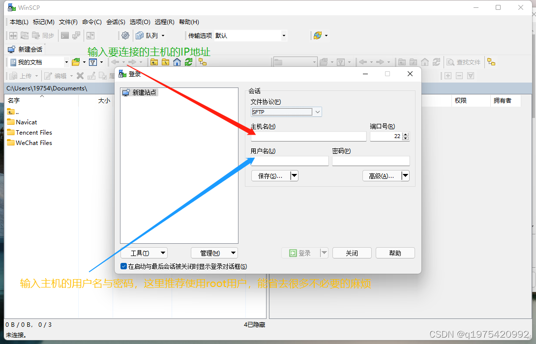Click the 上传 upload toolbar button
Image resolution: width=536 pixels, height=344 pixels.
click(21, 76)
